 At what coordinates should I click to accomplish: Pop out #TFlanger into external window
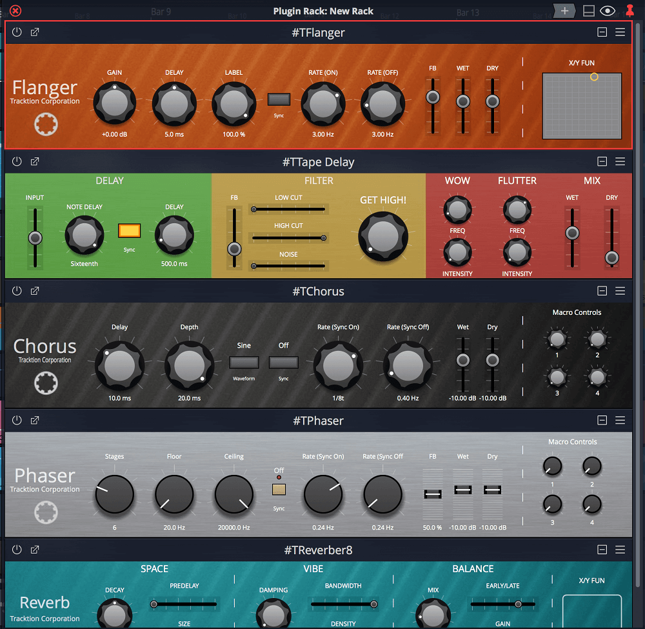coord(35,32)
